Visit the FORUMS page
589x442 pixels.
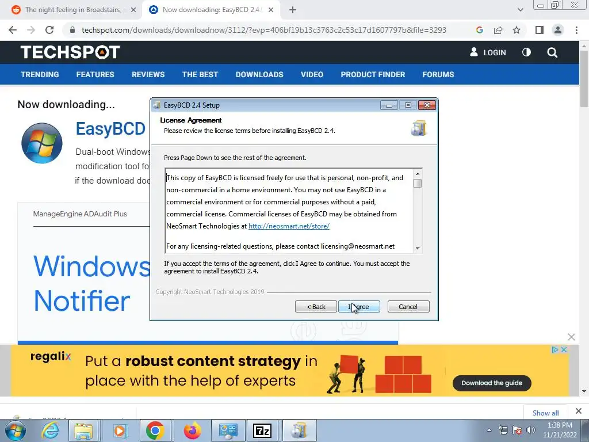(438, 74)
